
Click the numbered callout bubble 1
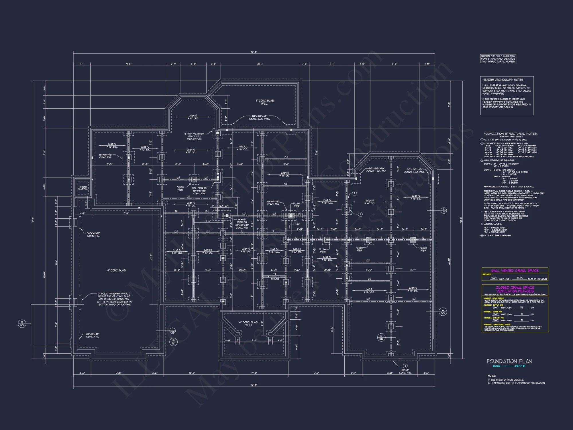click(x=354, y=193)
